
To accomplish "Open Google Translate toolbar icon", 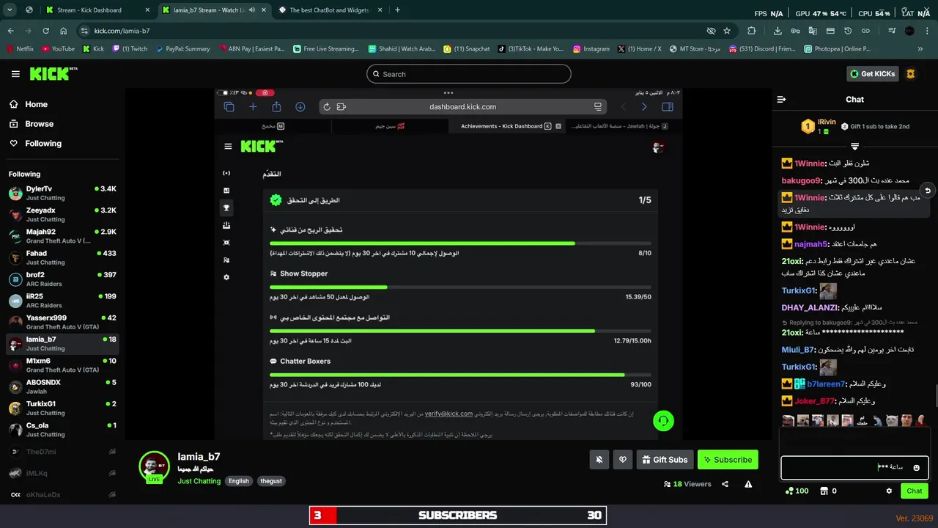I will [813, 31].
